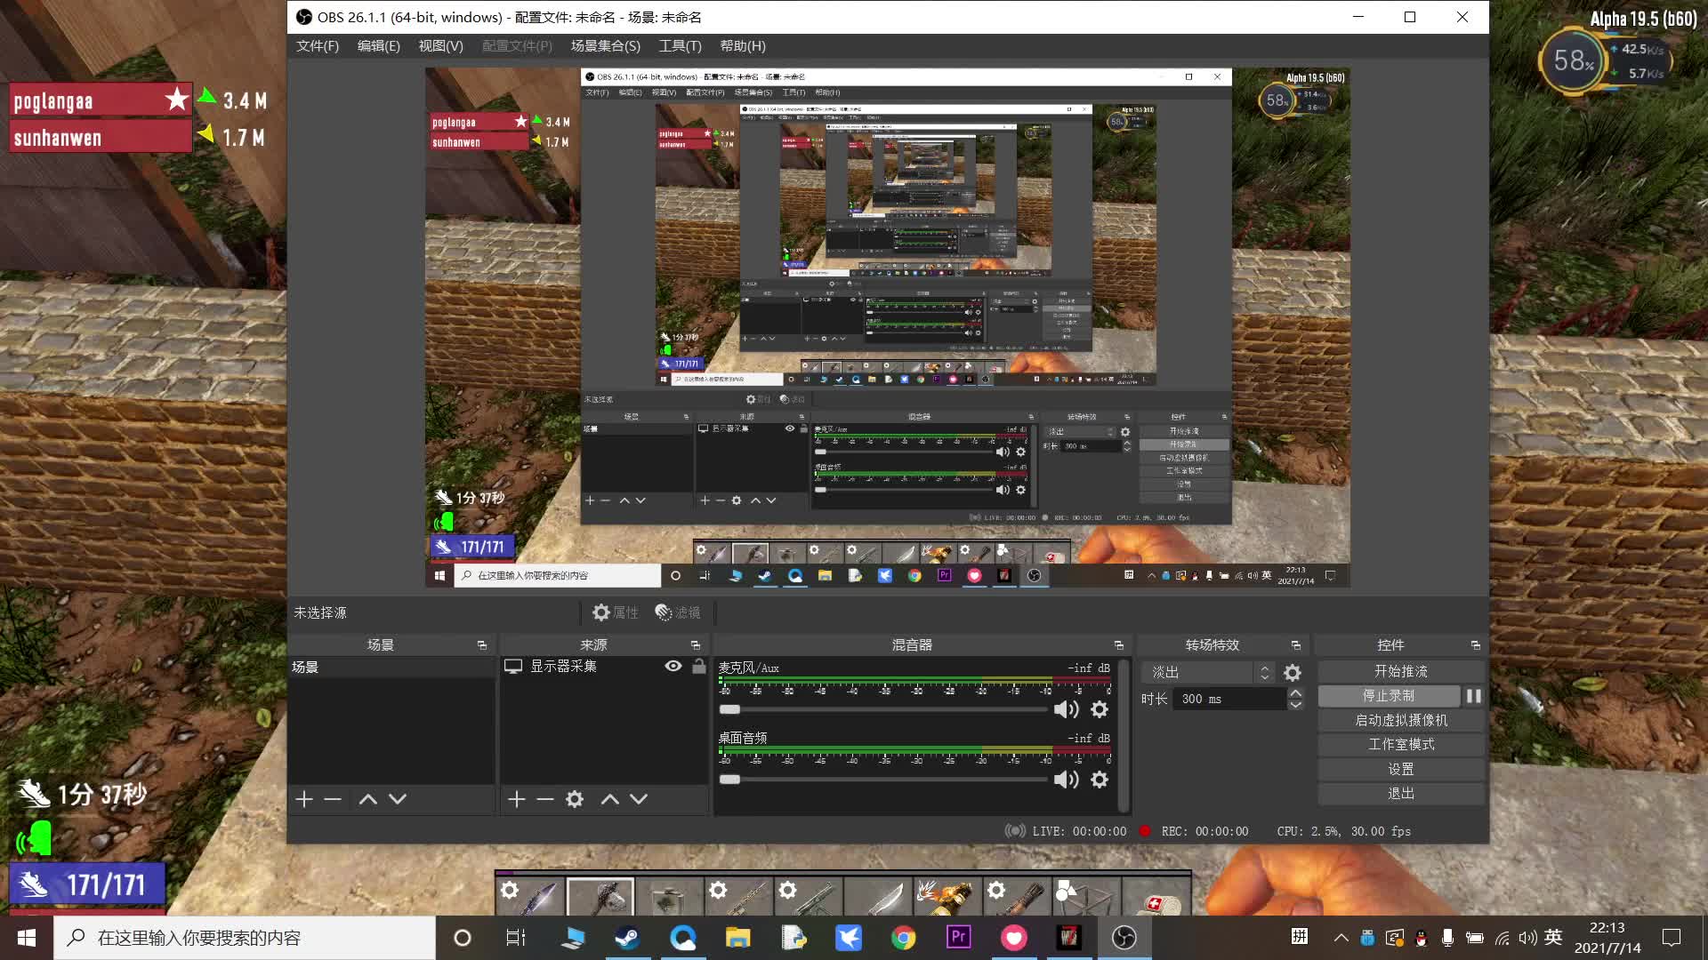Mute the 麦克风/Aux channel
The width and height of the screenshot is (1708, 960).
[1066, 709]
